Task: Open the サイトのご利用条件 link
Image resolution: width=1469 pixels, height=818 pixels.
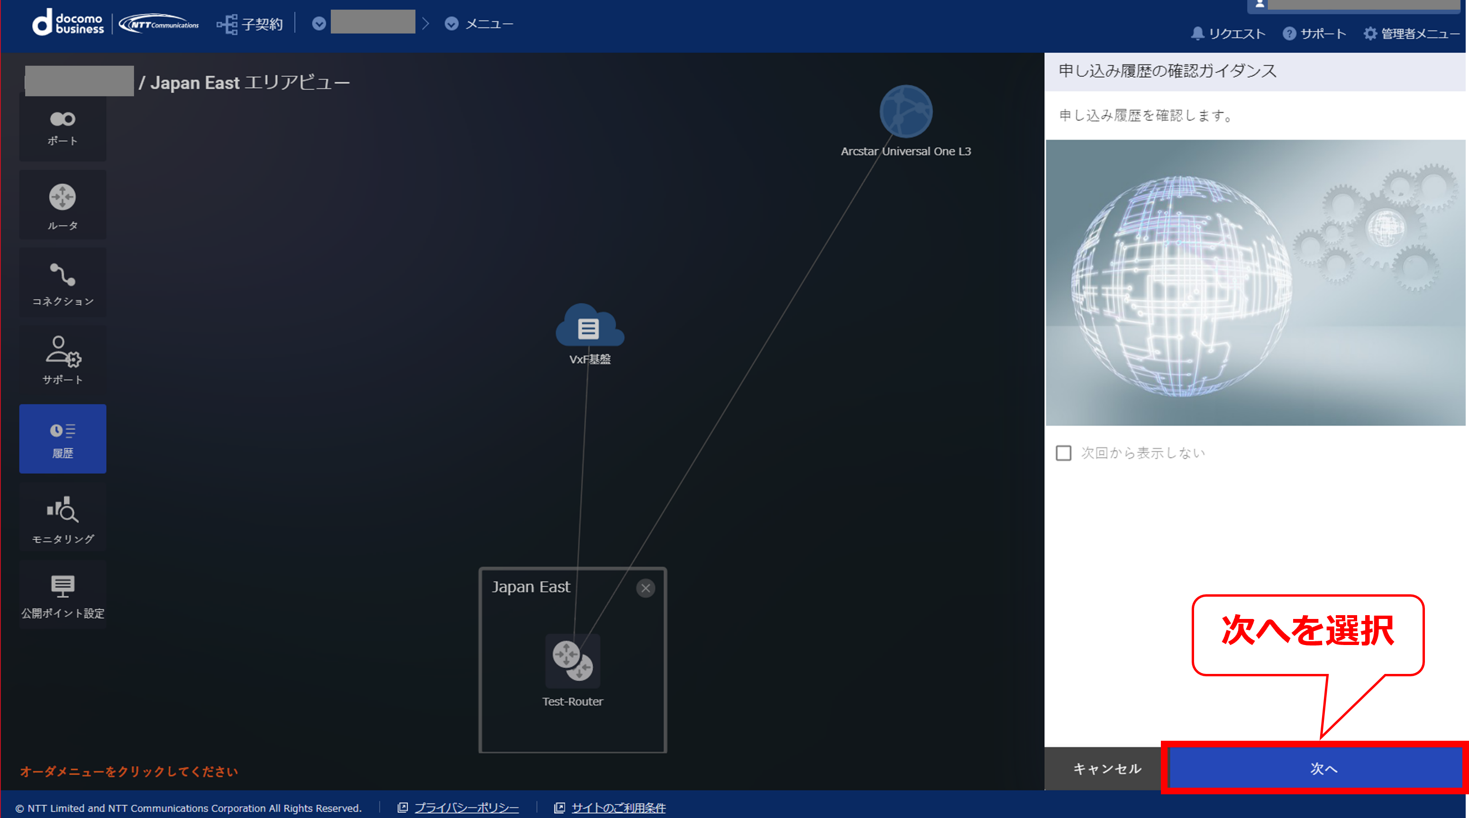Action: [x=618, y=808]
